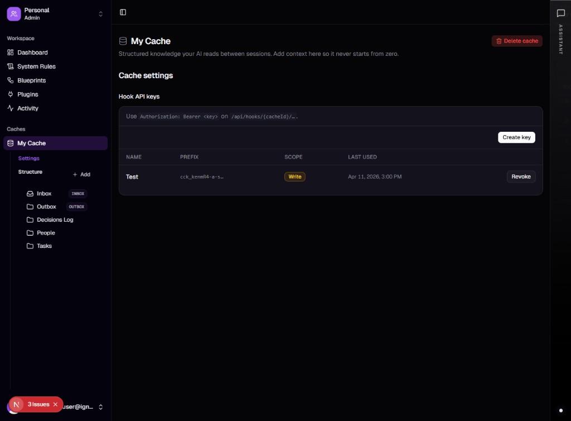Click the plus icon beside Add
571x421 pixels.
coord(75,175)
